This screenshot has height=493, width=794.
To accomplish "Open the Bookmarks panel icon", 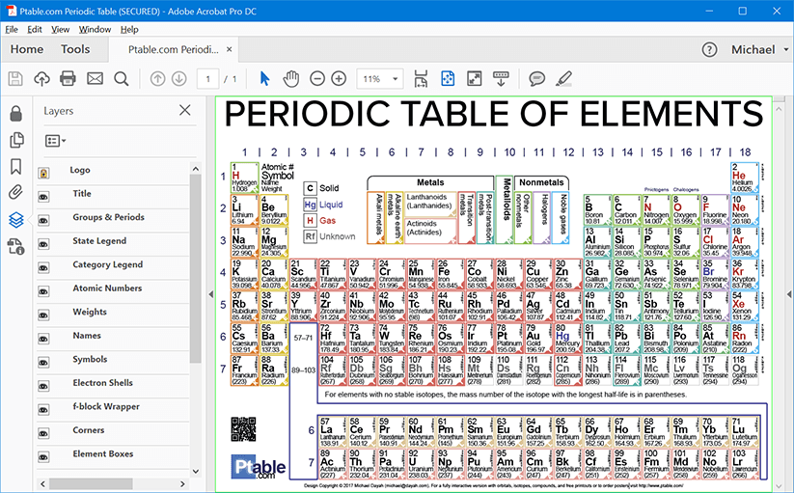I will coord(15,167).
